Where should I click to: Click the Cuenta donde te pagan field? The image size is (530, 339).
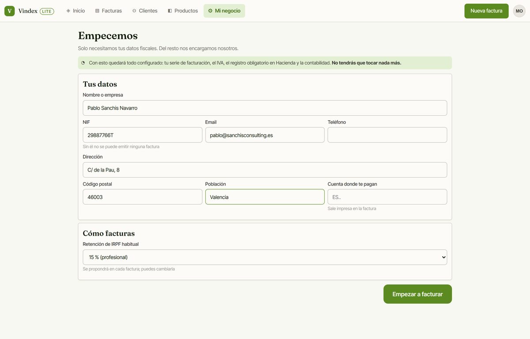[x=387, y=197]
